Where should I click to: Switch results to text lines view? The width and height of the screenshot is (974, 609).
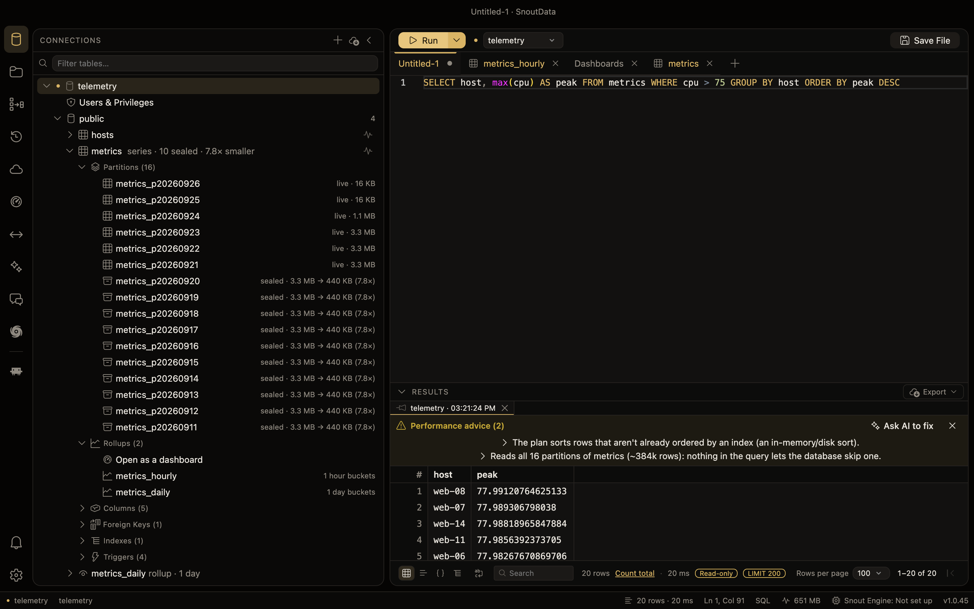(423, 573)
